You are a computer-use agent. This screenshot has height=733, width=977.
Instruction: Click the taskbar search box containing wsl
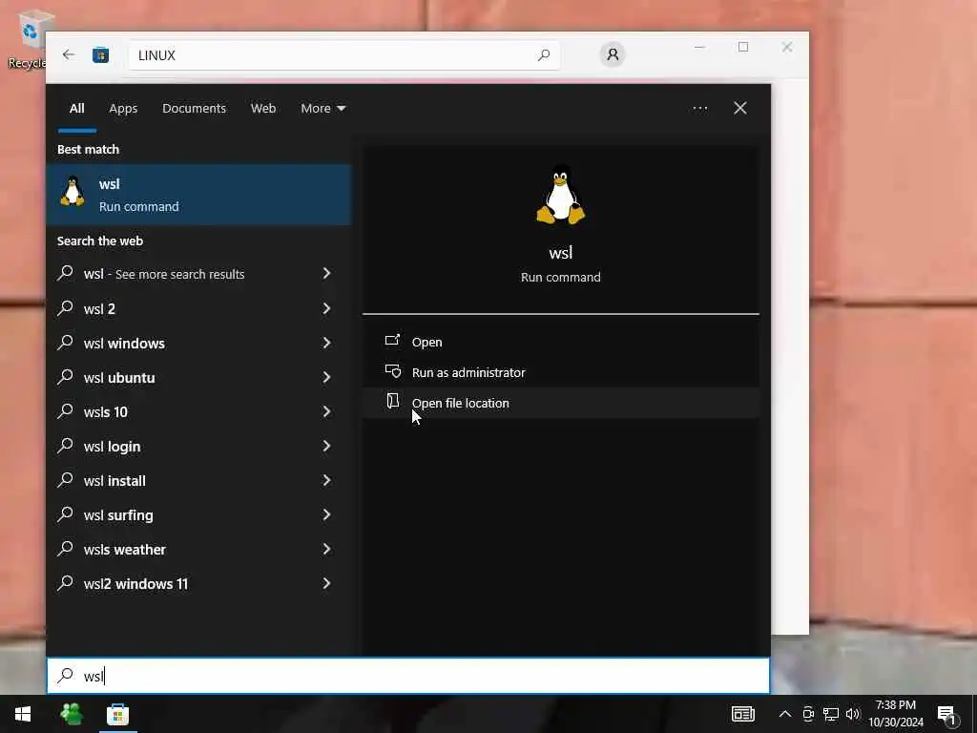click(x=408, y=676)
